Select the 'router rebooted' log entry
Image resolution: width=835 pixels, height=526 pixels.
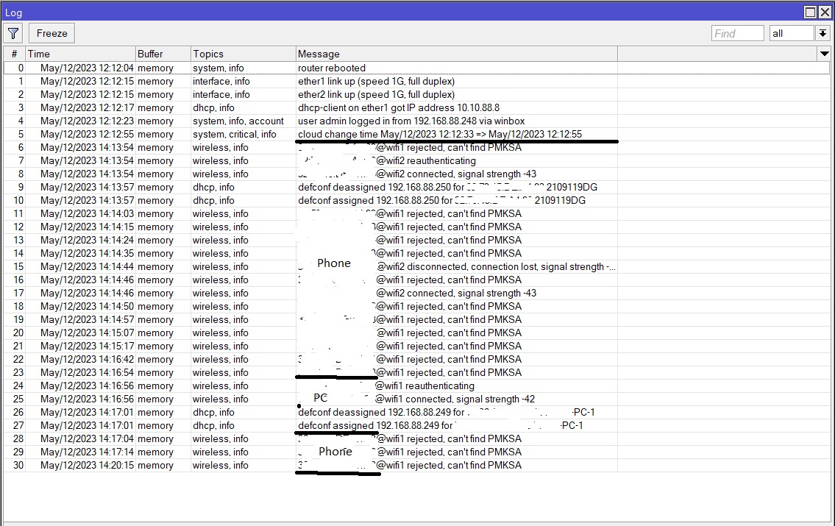(x=416, y=68)
